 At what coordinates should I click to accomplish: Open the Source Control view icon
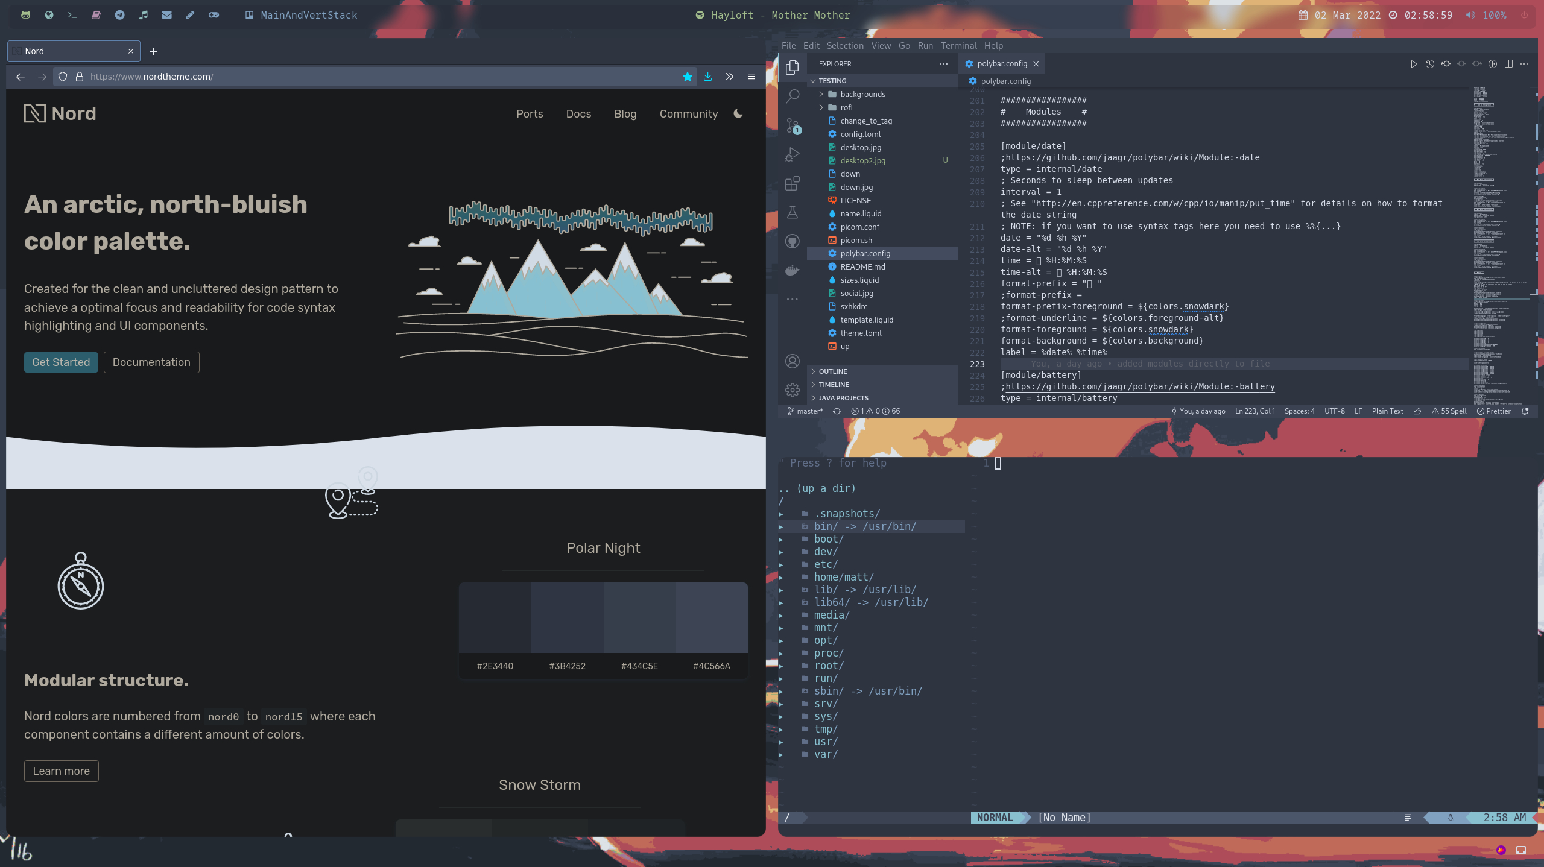coord(793,125)
